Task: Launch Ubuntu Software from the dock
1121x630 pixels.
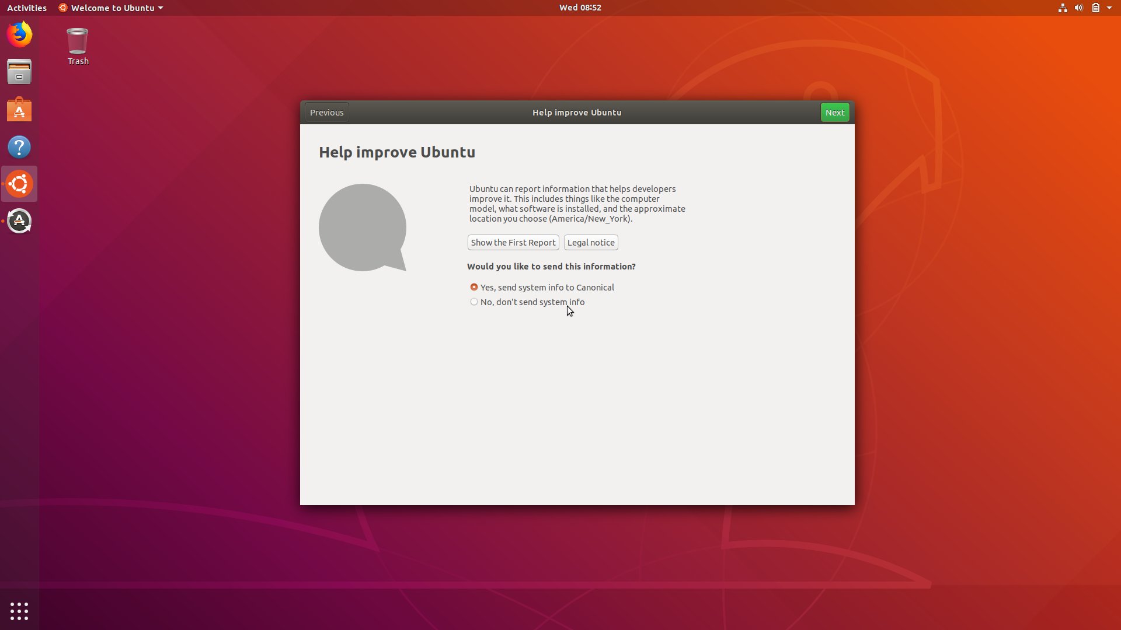Action: pos(19,110)
